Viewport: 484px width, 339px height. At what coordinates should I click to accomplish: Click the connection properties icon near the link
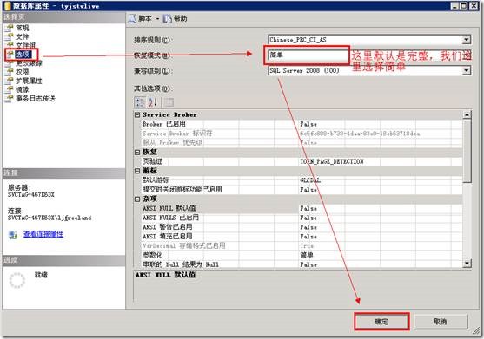pos(13,235)
